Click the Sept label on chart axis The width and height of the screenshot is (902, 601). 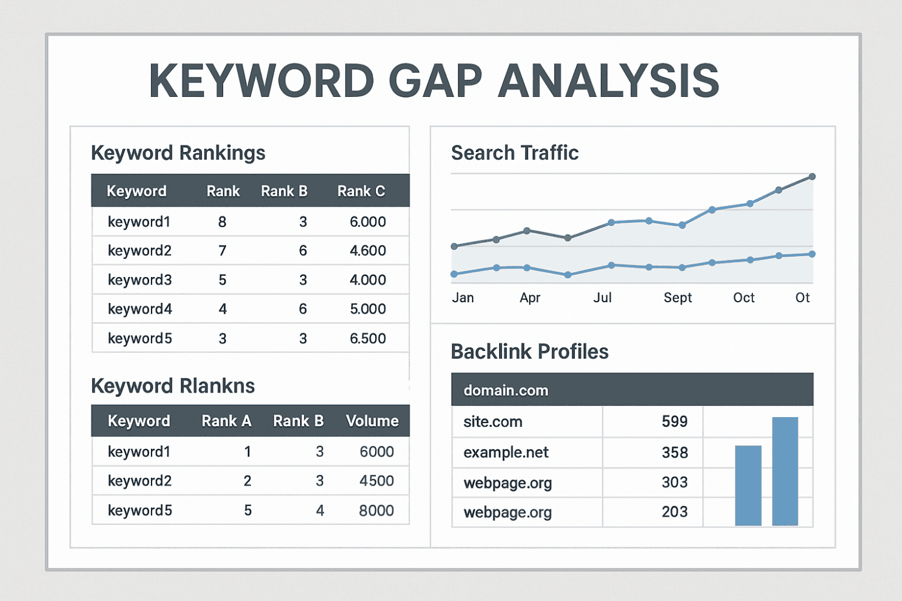pos(678,297)
